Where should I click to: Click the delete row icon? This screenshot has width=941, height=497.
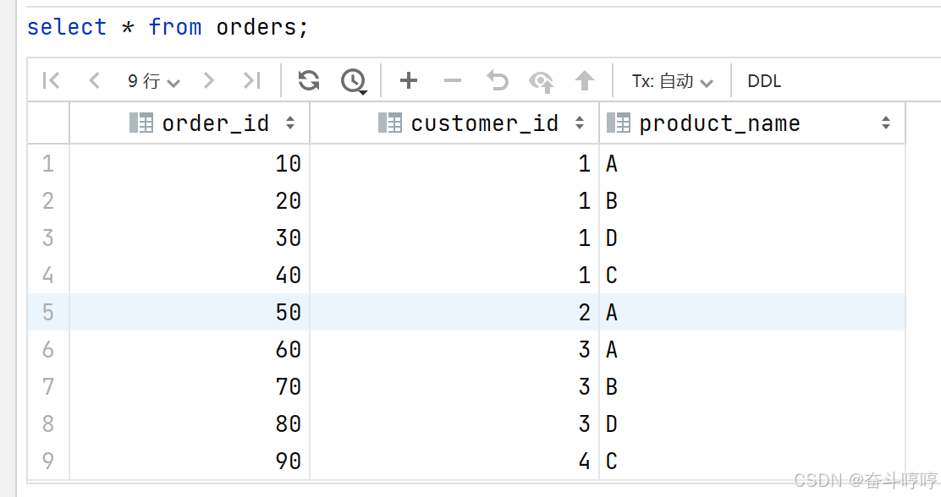click(453, 80)
